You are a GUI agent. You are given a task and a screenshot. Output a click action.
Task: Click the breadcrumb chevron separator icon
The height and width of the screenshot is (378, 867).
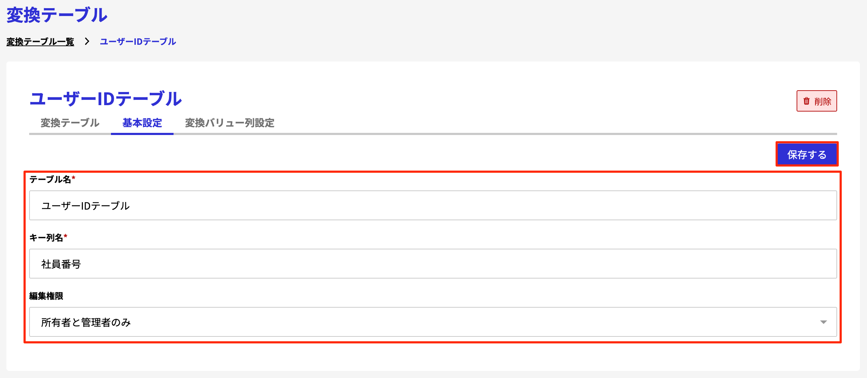pyautogui.click(x=87, y=42)
